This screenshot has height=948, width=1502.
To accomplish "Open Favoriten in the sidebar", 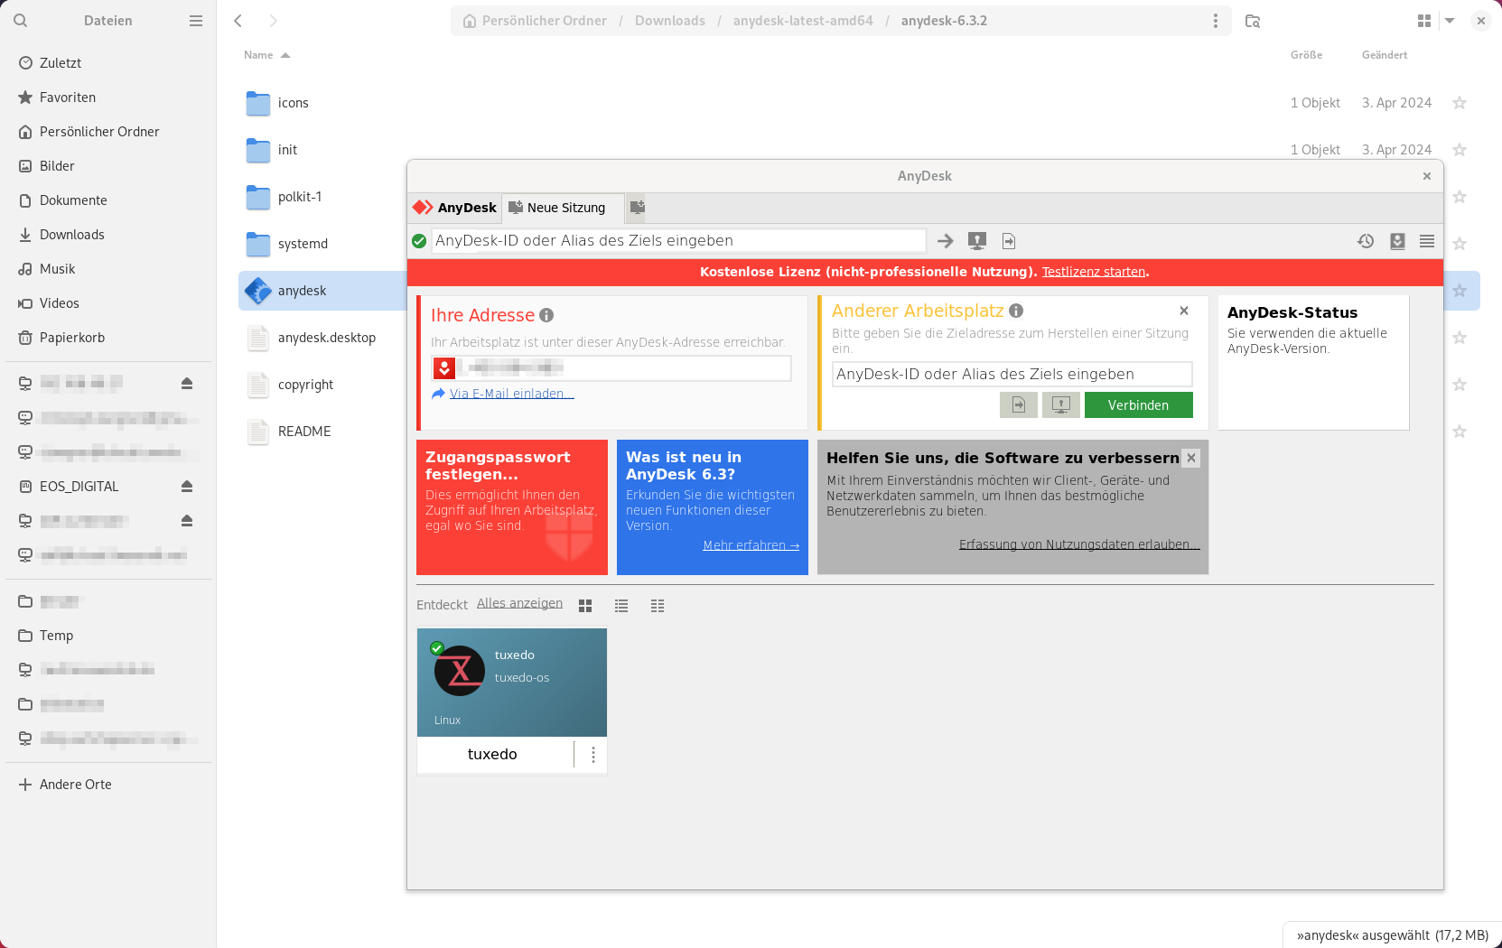I will click(108, 98).
